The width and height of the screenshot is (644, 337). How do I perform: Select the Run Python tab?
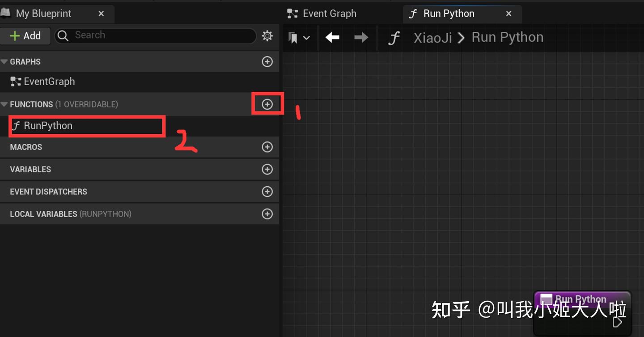[449, 13]
